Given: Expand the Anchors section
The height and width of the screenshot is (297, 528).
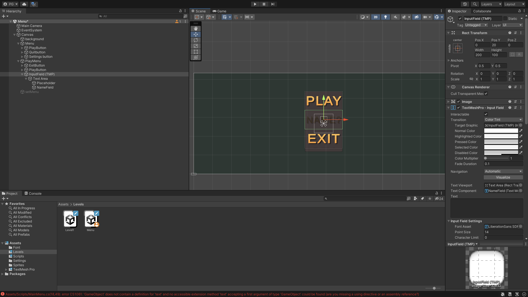Looking at the screenshot, I should point(449,61).
